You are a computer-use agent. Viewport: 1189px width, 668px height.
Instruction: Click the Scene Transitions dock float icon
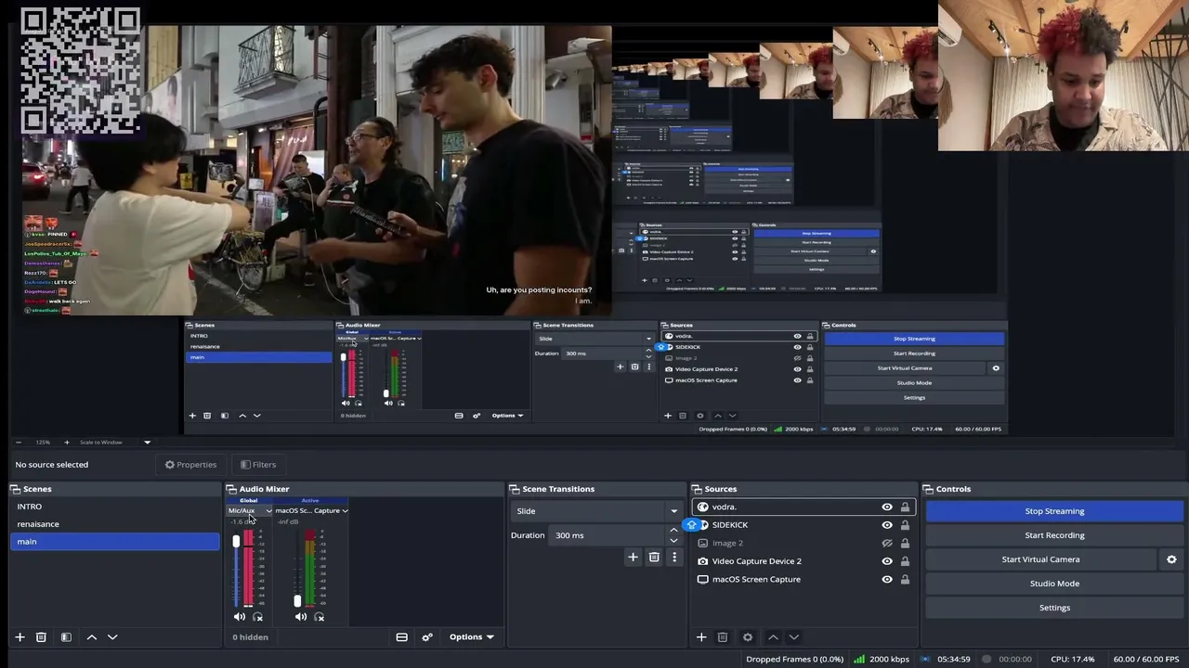pyautogui.click(x=515, y=489)
